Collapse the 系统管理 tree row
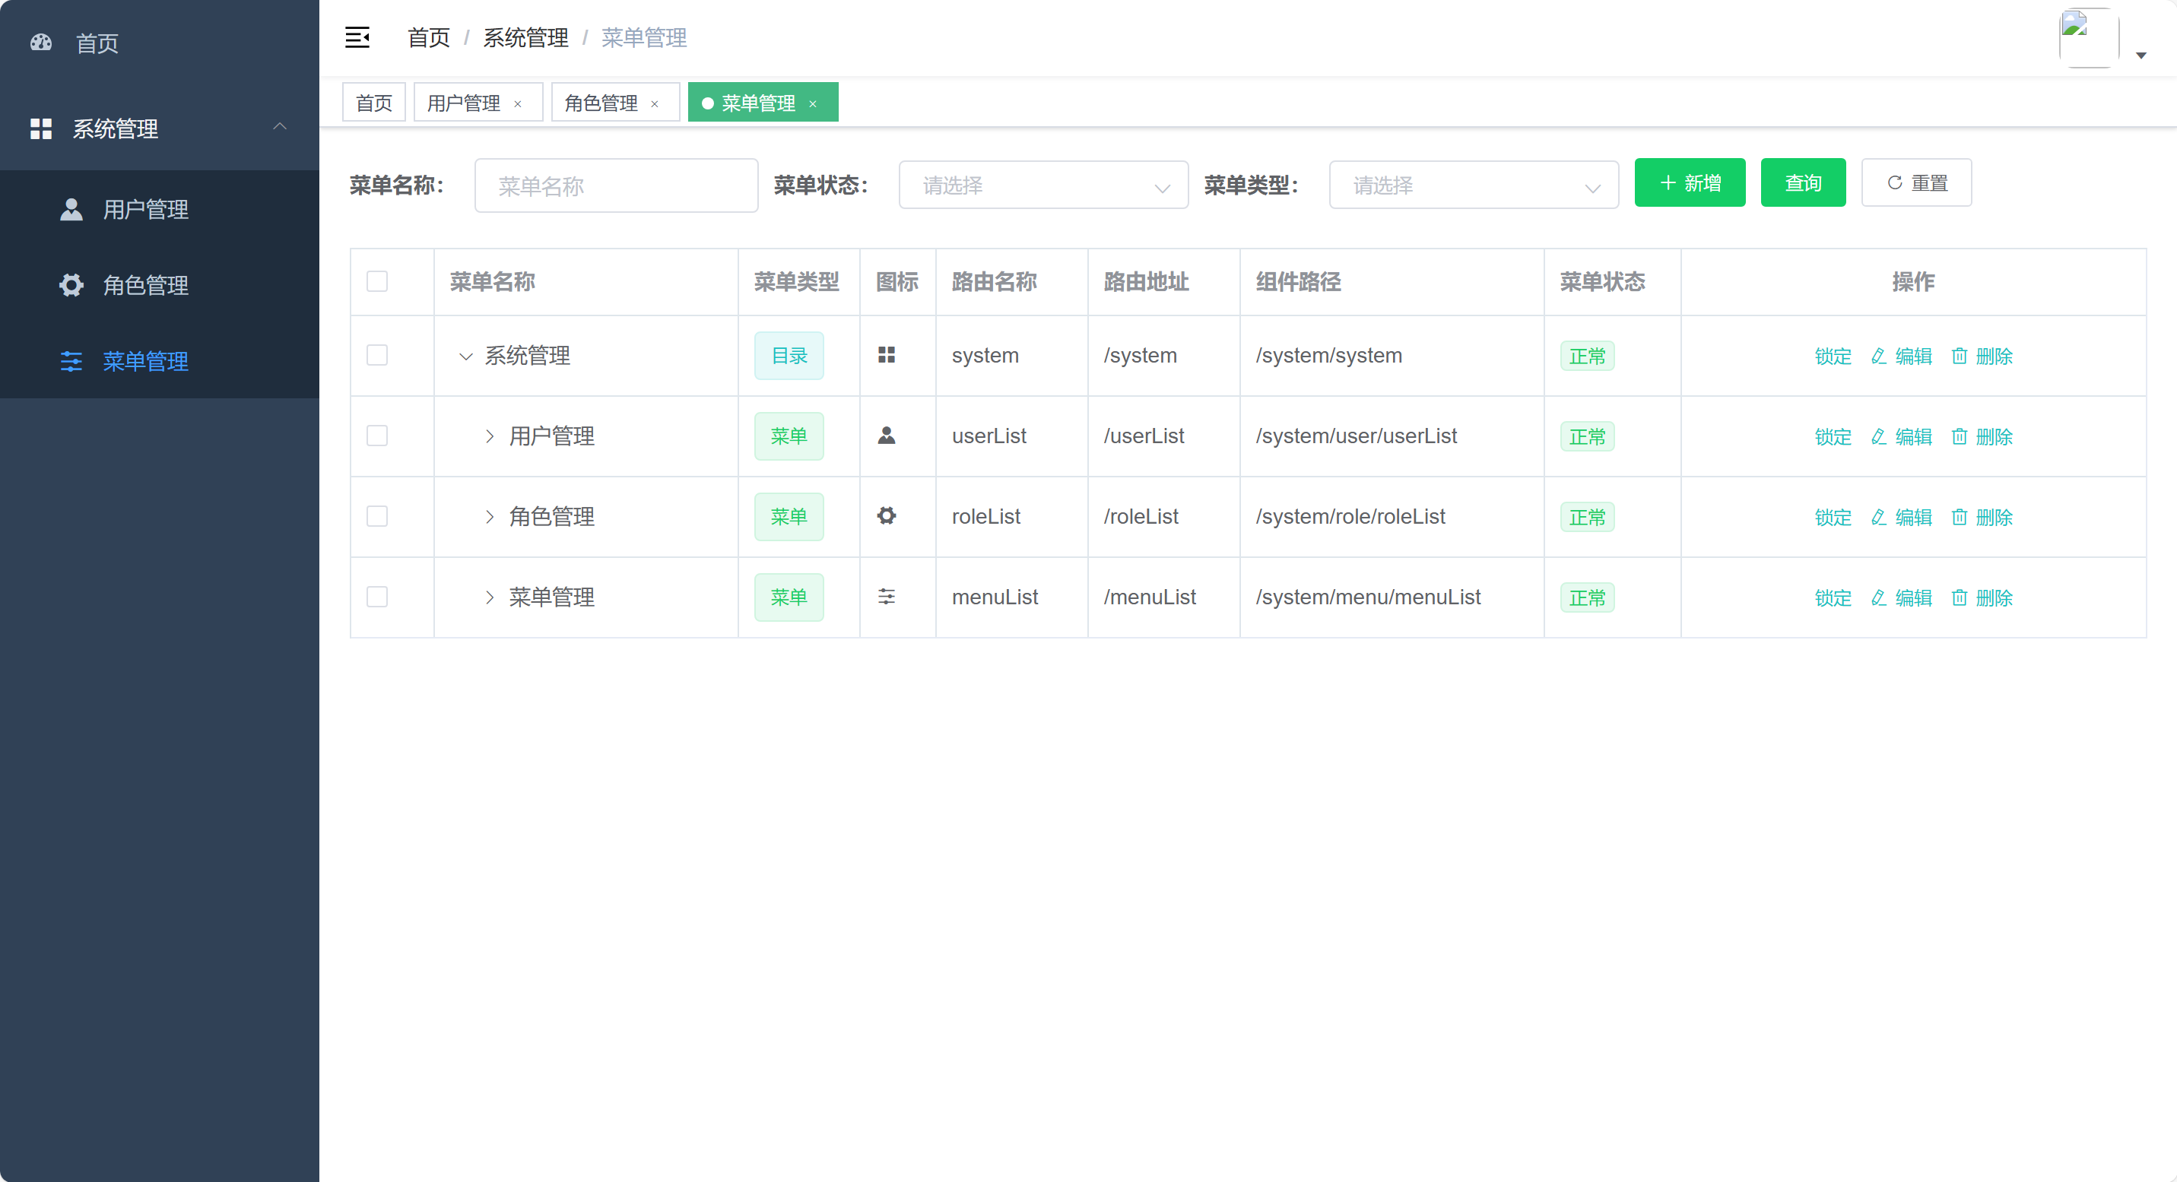Screen dimensions: 2177x1182 [465, 356]
